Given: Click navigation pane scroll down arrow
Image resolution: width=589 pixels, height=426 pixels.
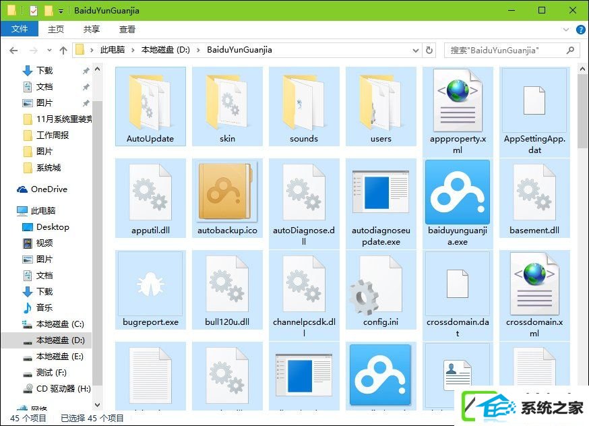Looking at the screenshot, I should 97,404.
